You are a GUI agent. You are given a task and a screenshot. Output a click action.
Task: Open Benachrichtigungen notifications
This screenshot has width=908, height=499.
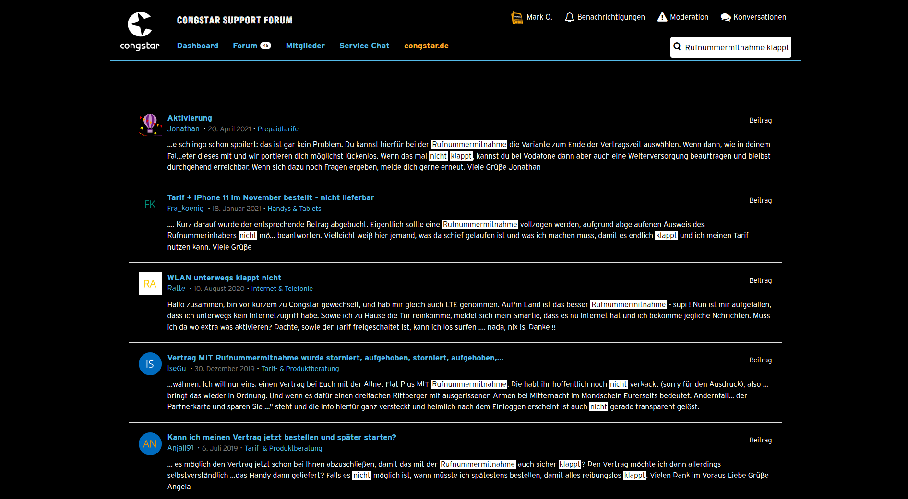[x=611, y=17]
